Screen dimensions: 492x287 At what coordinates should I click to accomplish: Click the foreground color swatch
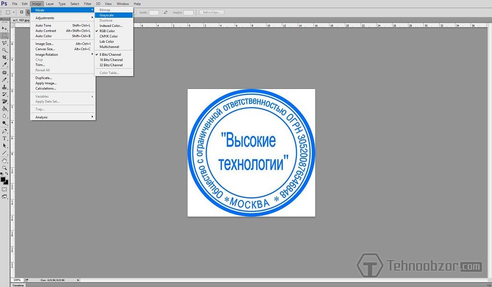pyautogui.click(x=3, y=180)
